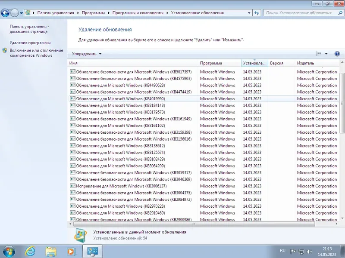
Task: Sort by the Версия column header
Action: 282,63
